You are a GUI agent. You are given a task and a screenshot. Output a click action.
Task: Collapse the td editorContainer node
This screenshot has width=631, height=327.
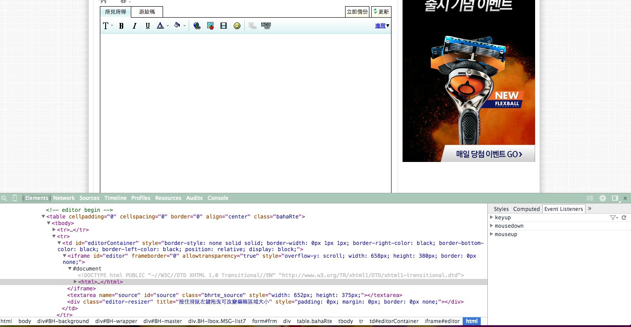59,243
